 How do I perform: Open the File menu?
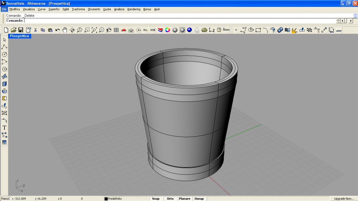[4, 9]
